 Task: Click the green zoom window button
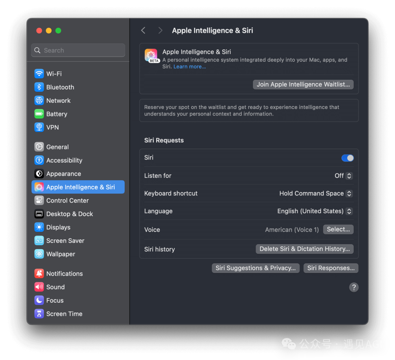pos(58,30)
